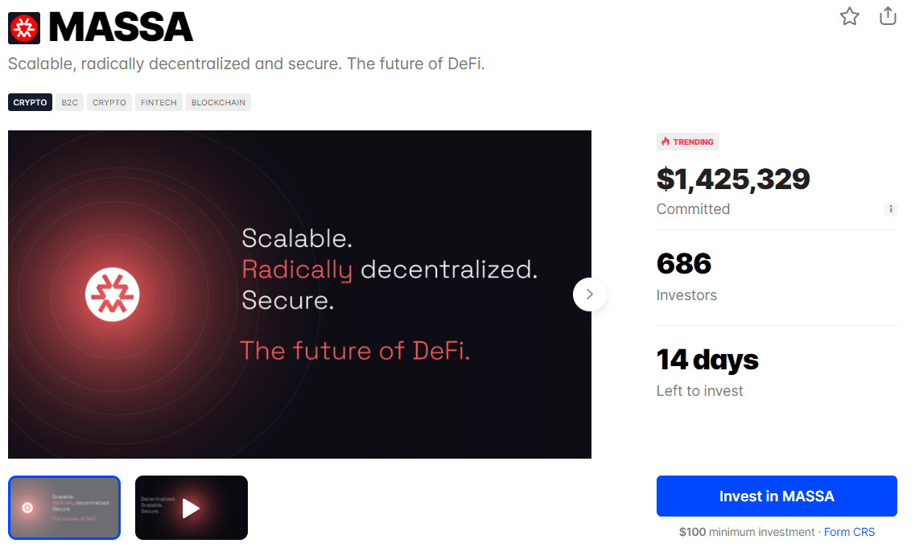919x556 pixels.
Task: Open the info tooltip beside Committed
Action: 891,208
